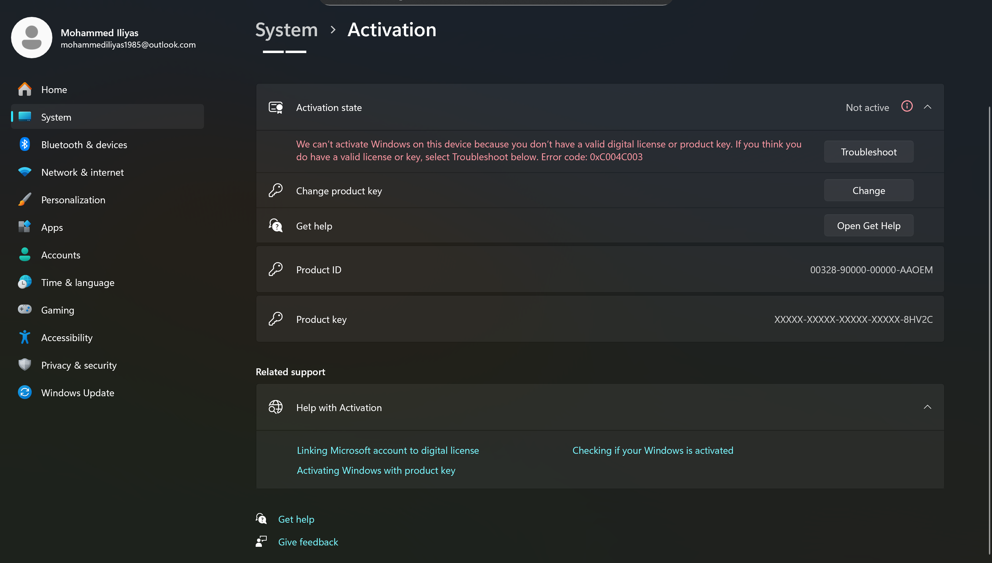Navigate back to System breadcrumb
Viewport: 992px width, 563px height.
[286, 30]
